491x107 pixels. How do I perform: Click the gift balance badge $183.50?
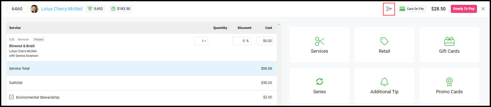(121, 9)
